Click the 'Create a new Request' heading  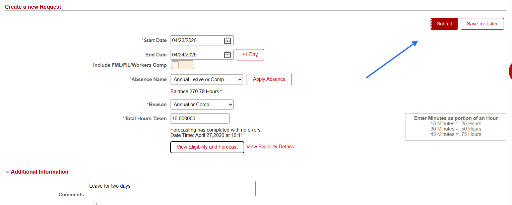(33, 7)
